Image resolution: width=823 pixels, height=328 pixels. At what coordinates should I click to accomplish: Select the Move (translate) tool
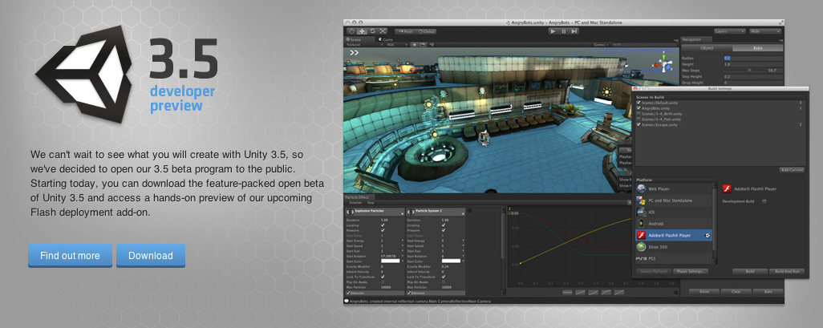tap(362, 31)
